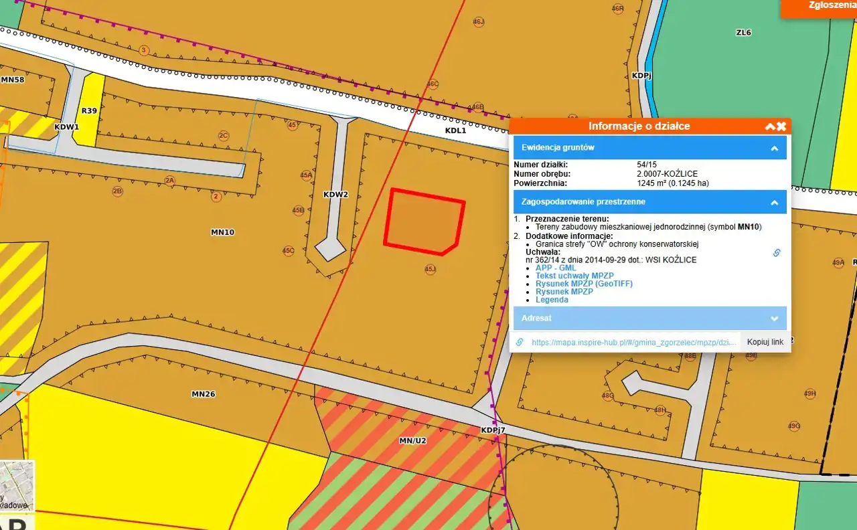Collapse the Zagospodarowanie przestrzenne section
This screenshot has height=530, width=857.
[774, 202]
